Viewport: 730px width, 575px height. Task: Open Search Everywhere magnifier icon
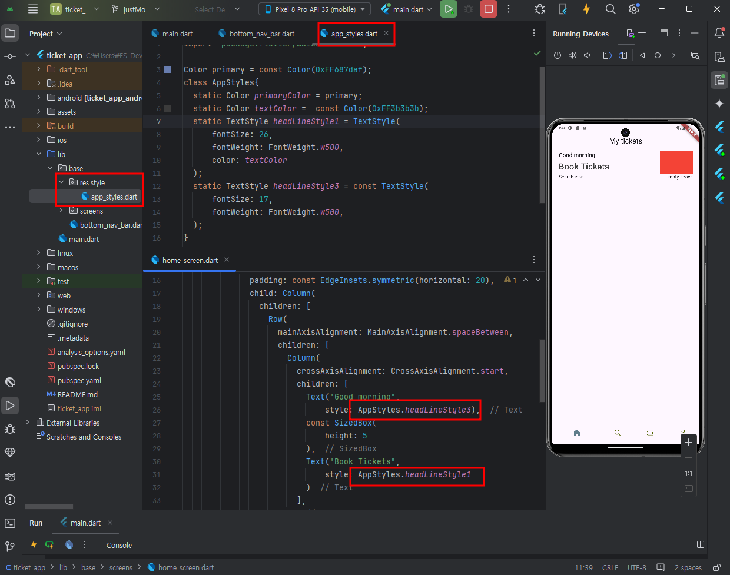click(x=610, y=9)
